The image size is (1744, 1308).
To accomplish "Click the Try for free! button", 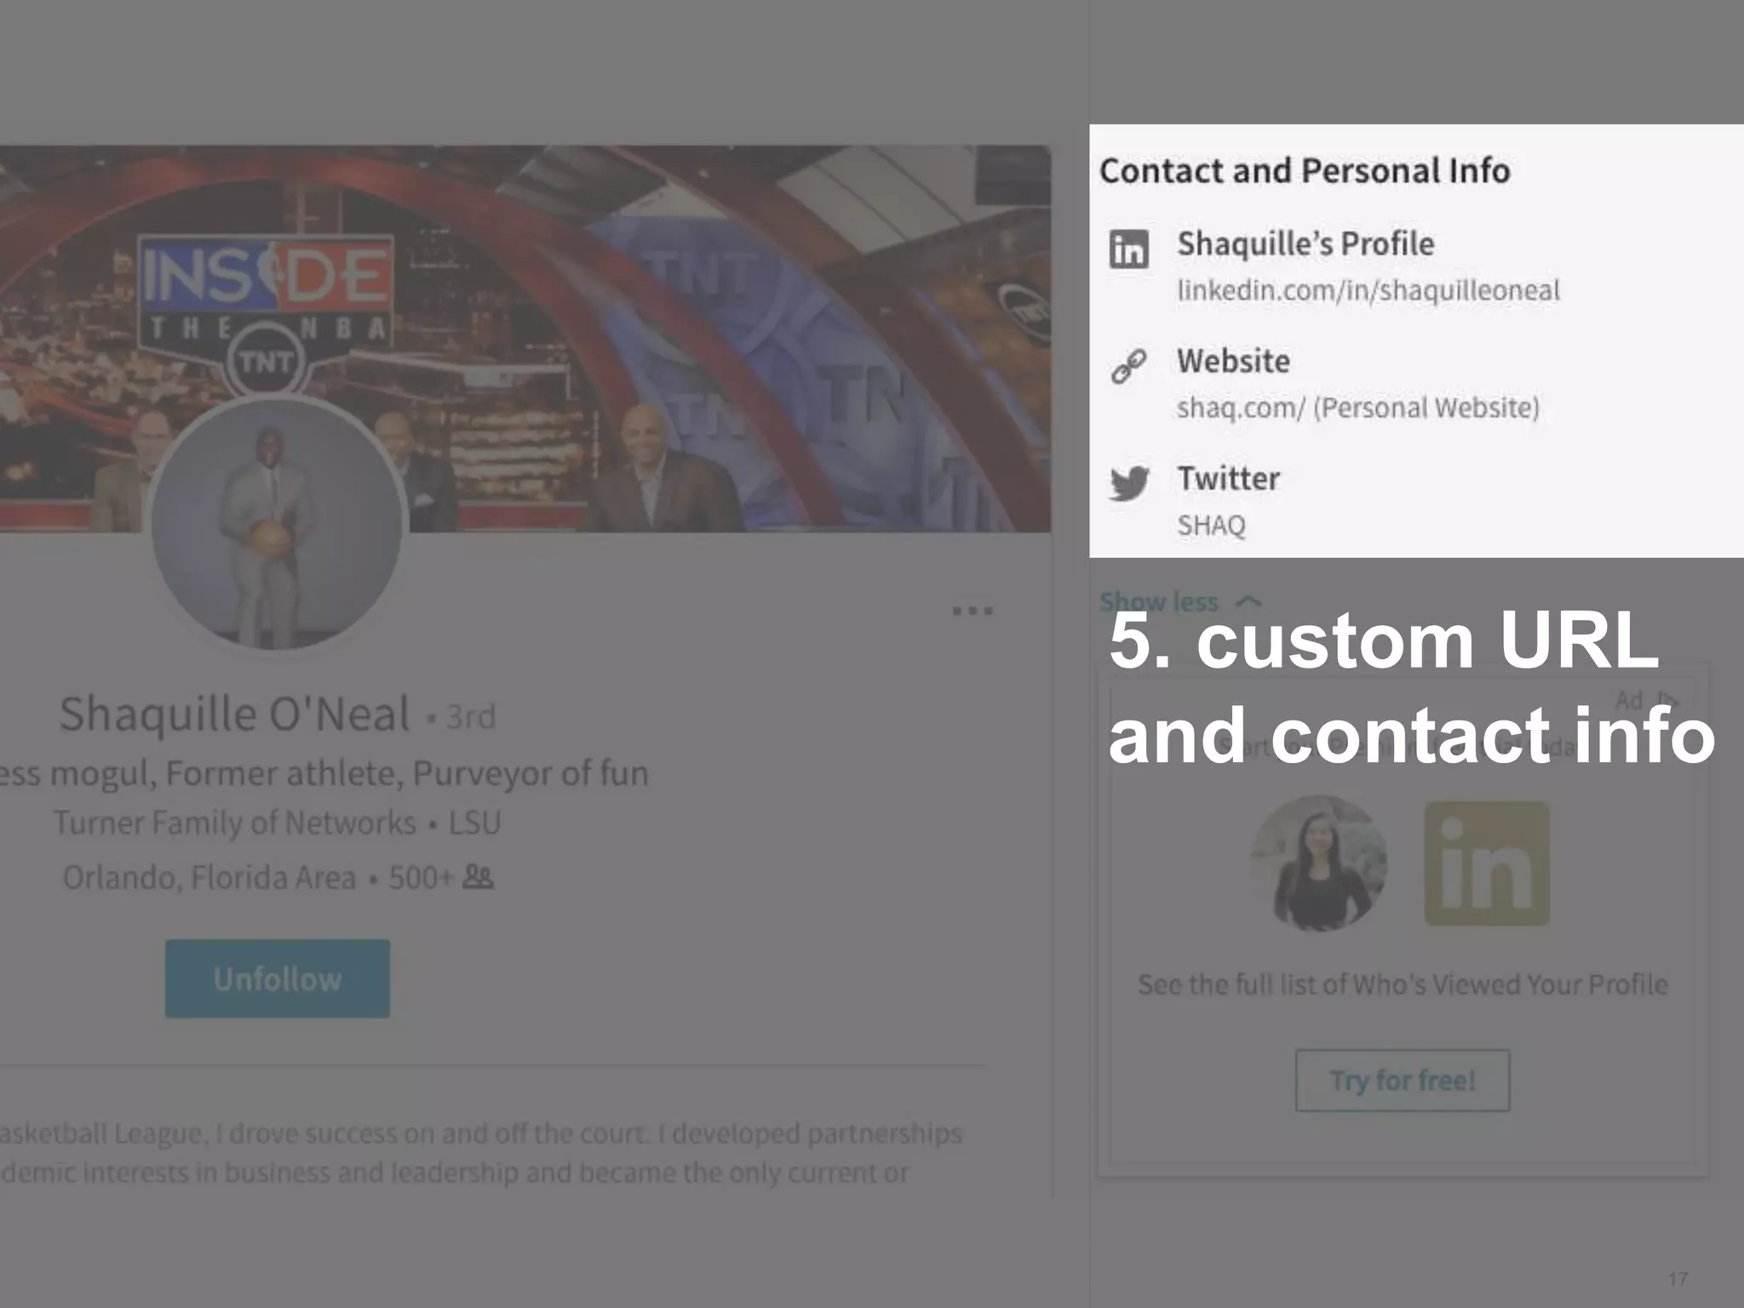I will [1403, 1081].
